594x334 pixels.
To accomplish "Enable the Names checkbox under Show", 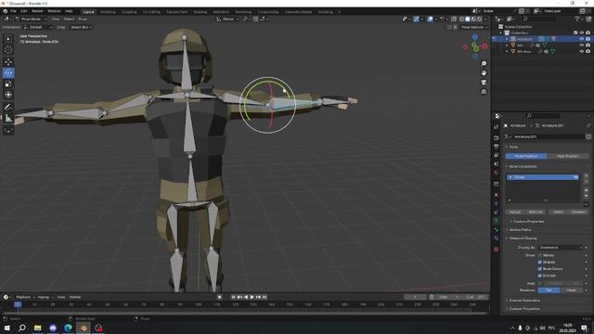I will coord(540,255).
